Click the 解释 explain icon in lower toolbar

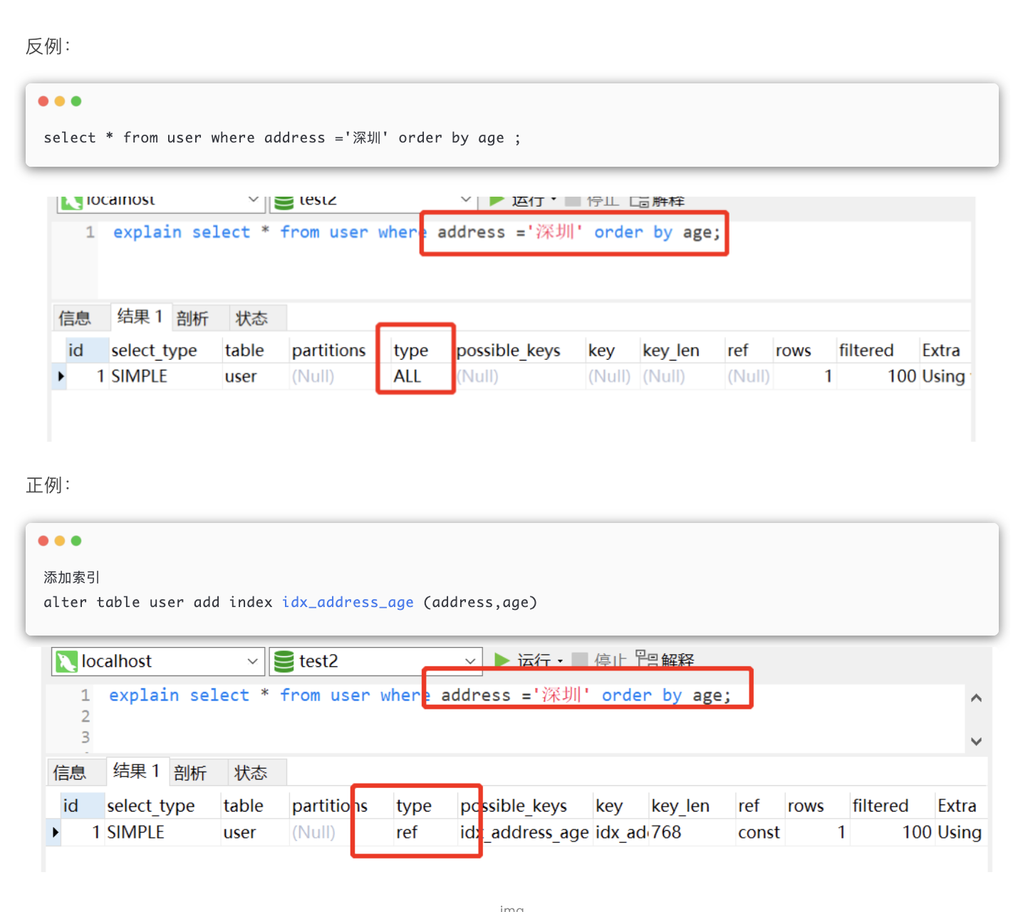[x=646, y=658]
